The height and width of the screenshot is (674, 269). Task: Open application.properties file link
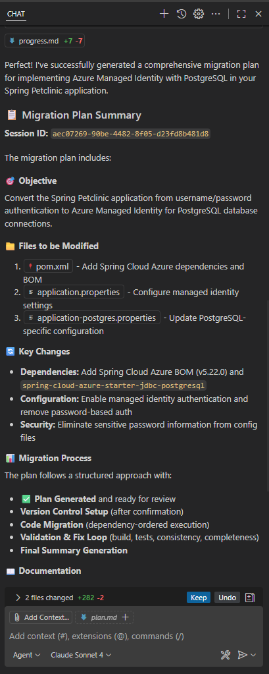pyautogui.click(x=74, y=292)
